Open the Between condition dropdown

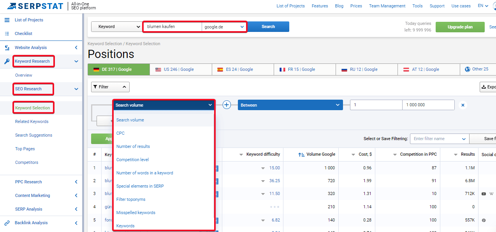[x=290, y=105]
